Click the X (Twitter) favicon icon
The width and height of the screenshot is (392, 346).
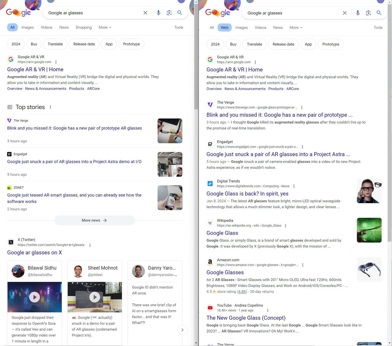tap(11, 242)
